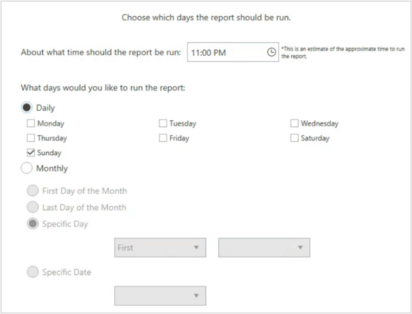Enable the Monday checkbox

click(31, 123)
